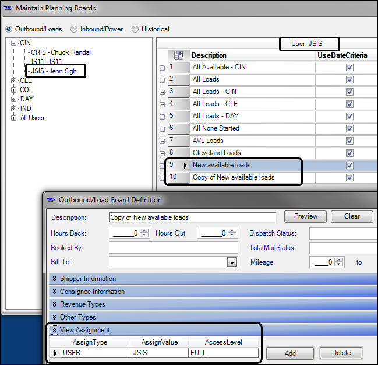The image size is (378, 365).
Task: Toggle UseDateCriteria for All Loads - CLE
Action: tap(349, 104)
